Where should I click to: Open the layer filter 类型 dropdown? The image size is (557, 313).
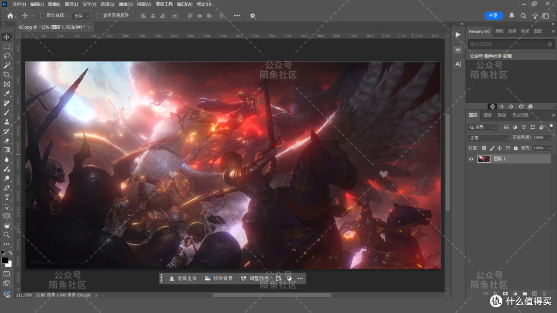483,127
